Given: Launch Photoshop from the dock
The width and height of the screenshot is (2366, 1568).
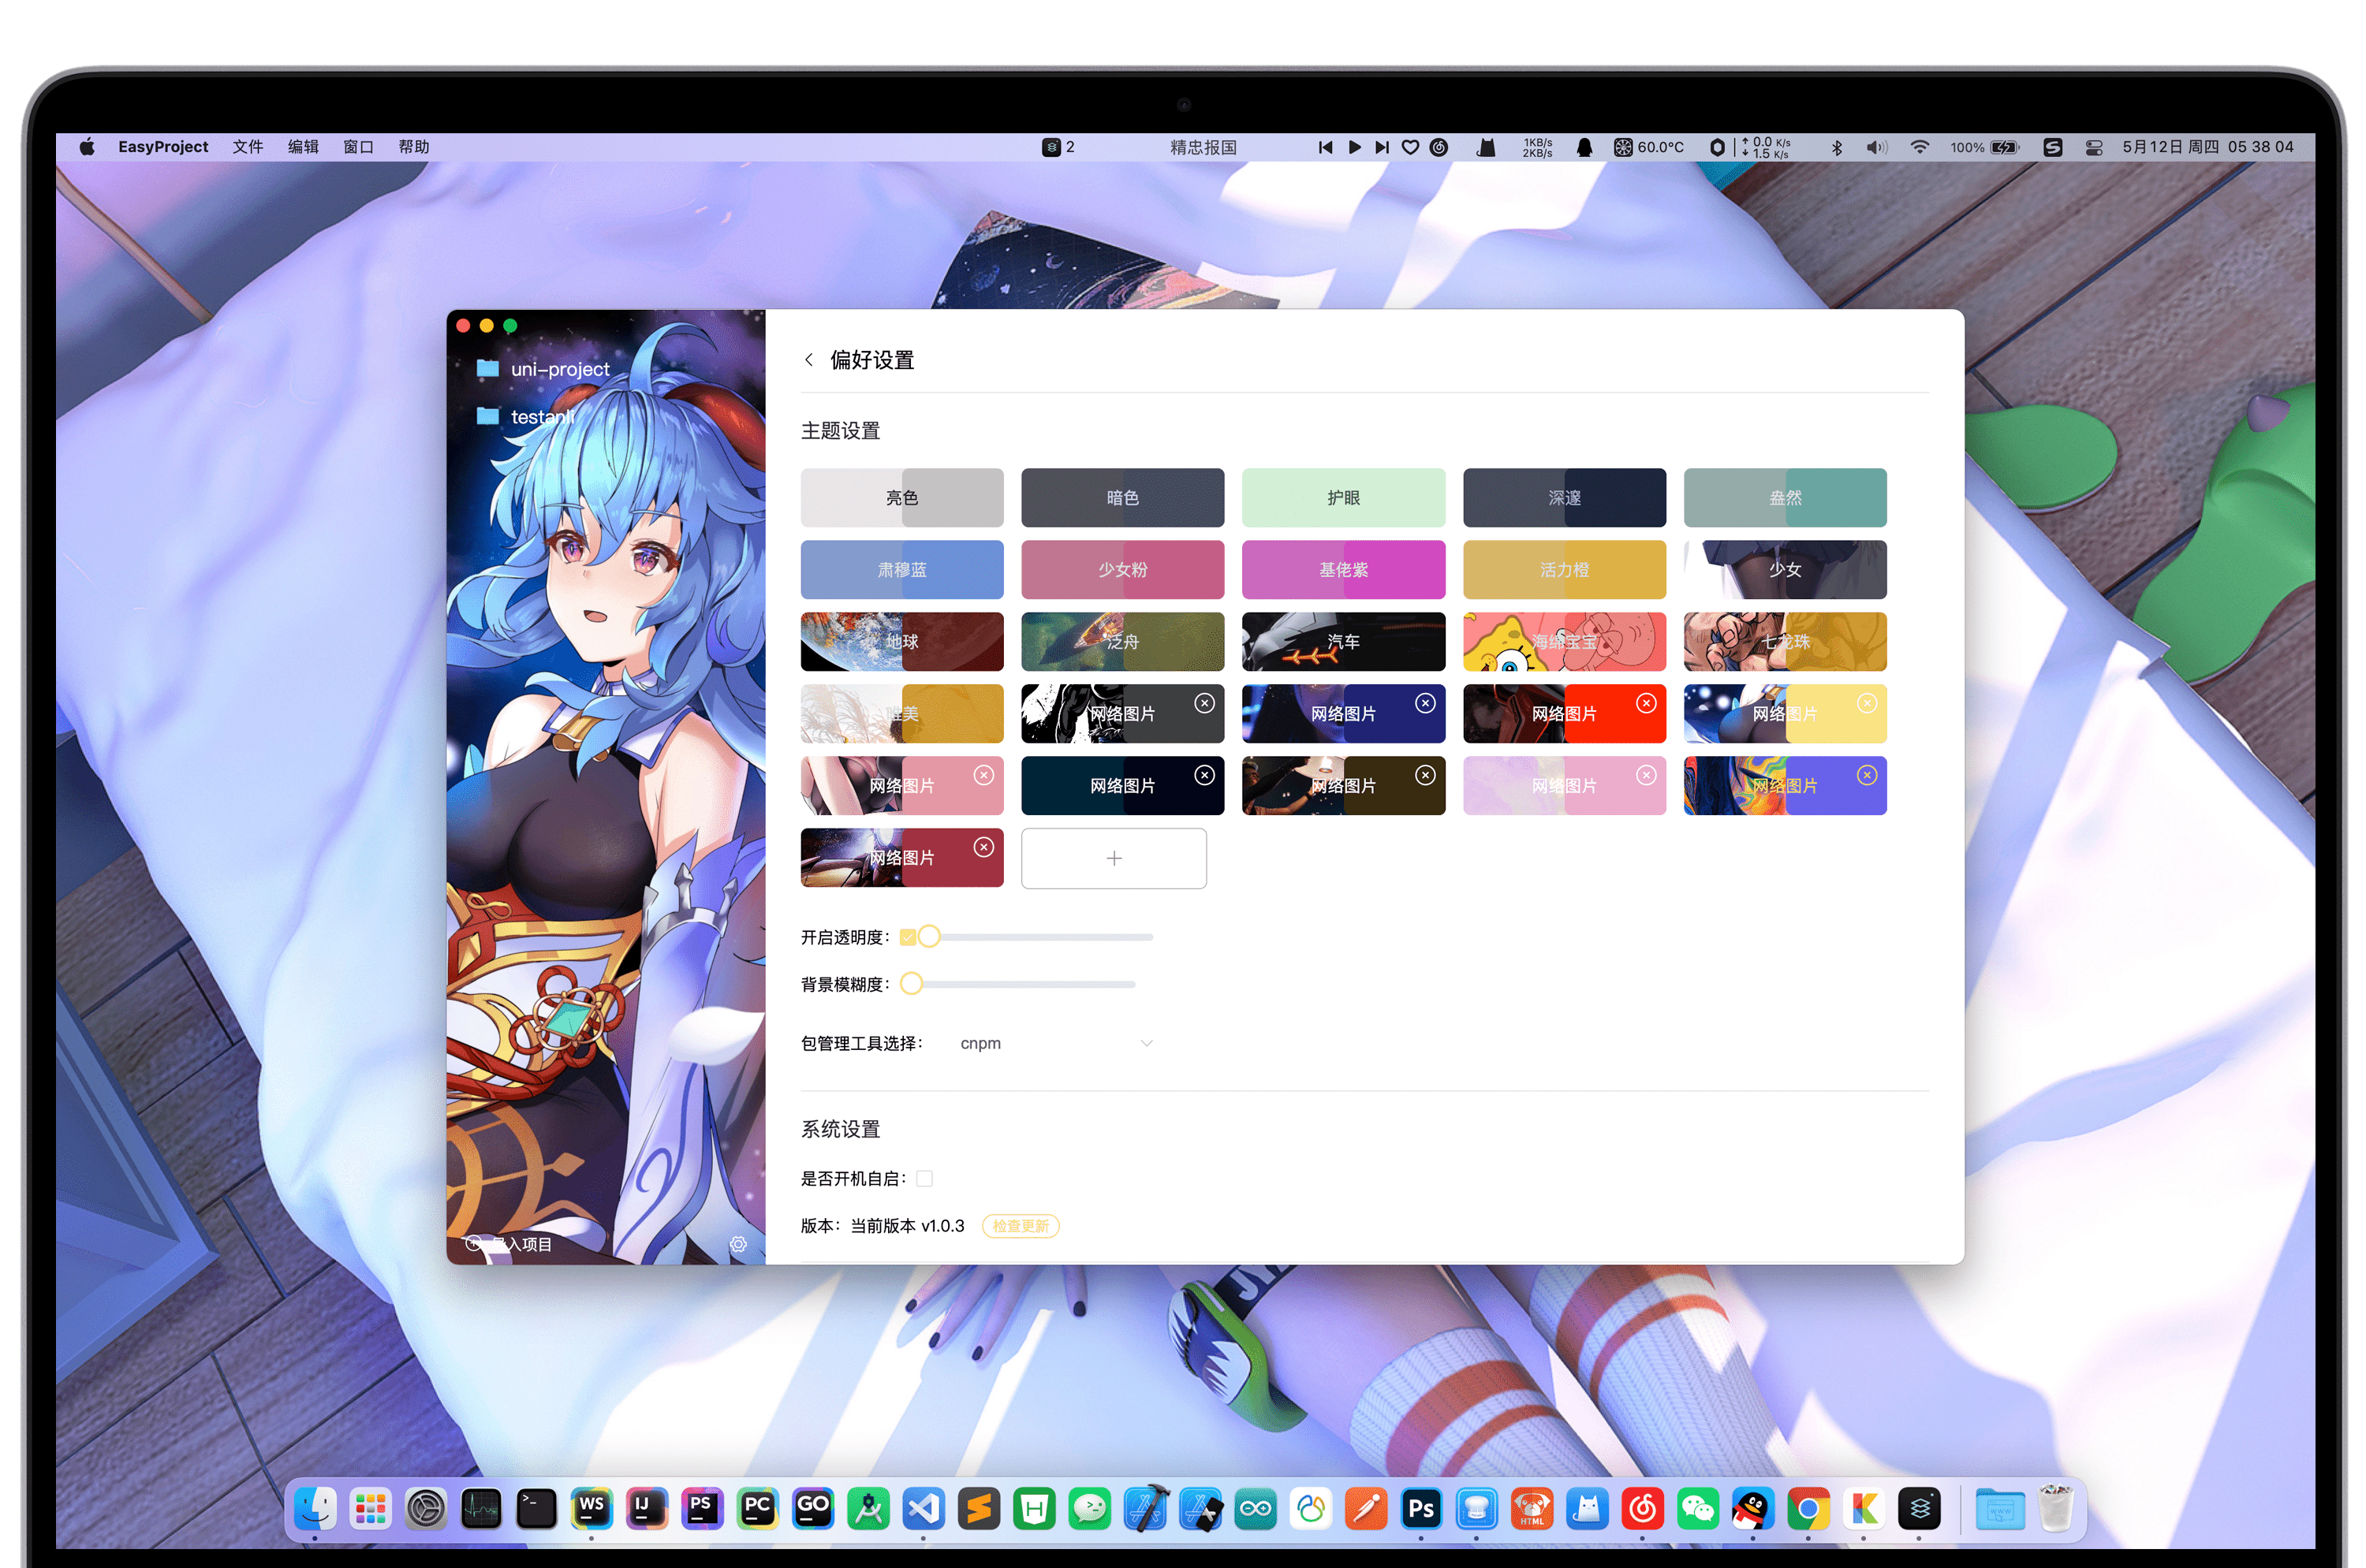Looking at the screenshot, I should pos(1420,1508).
